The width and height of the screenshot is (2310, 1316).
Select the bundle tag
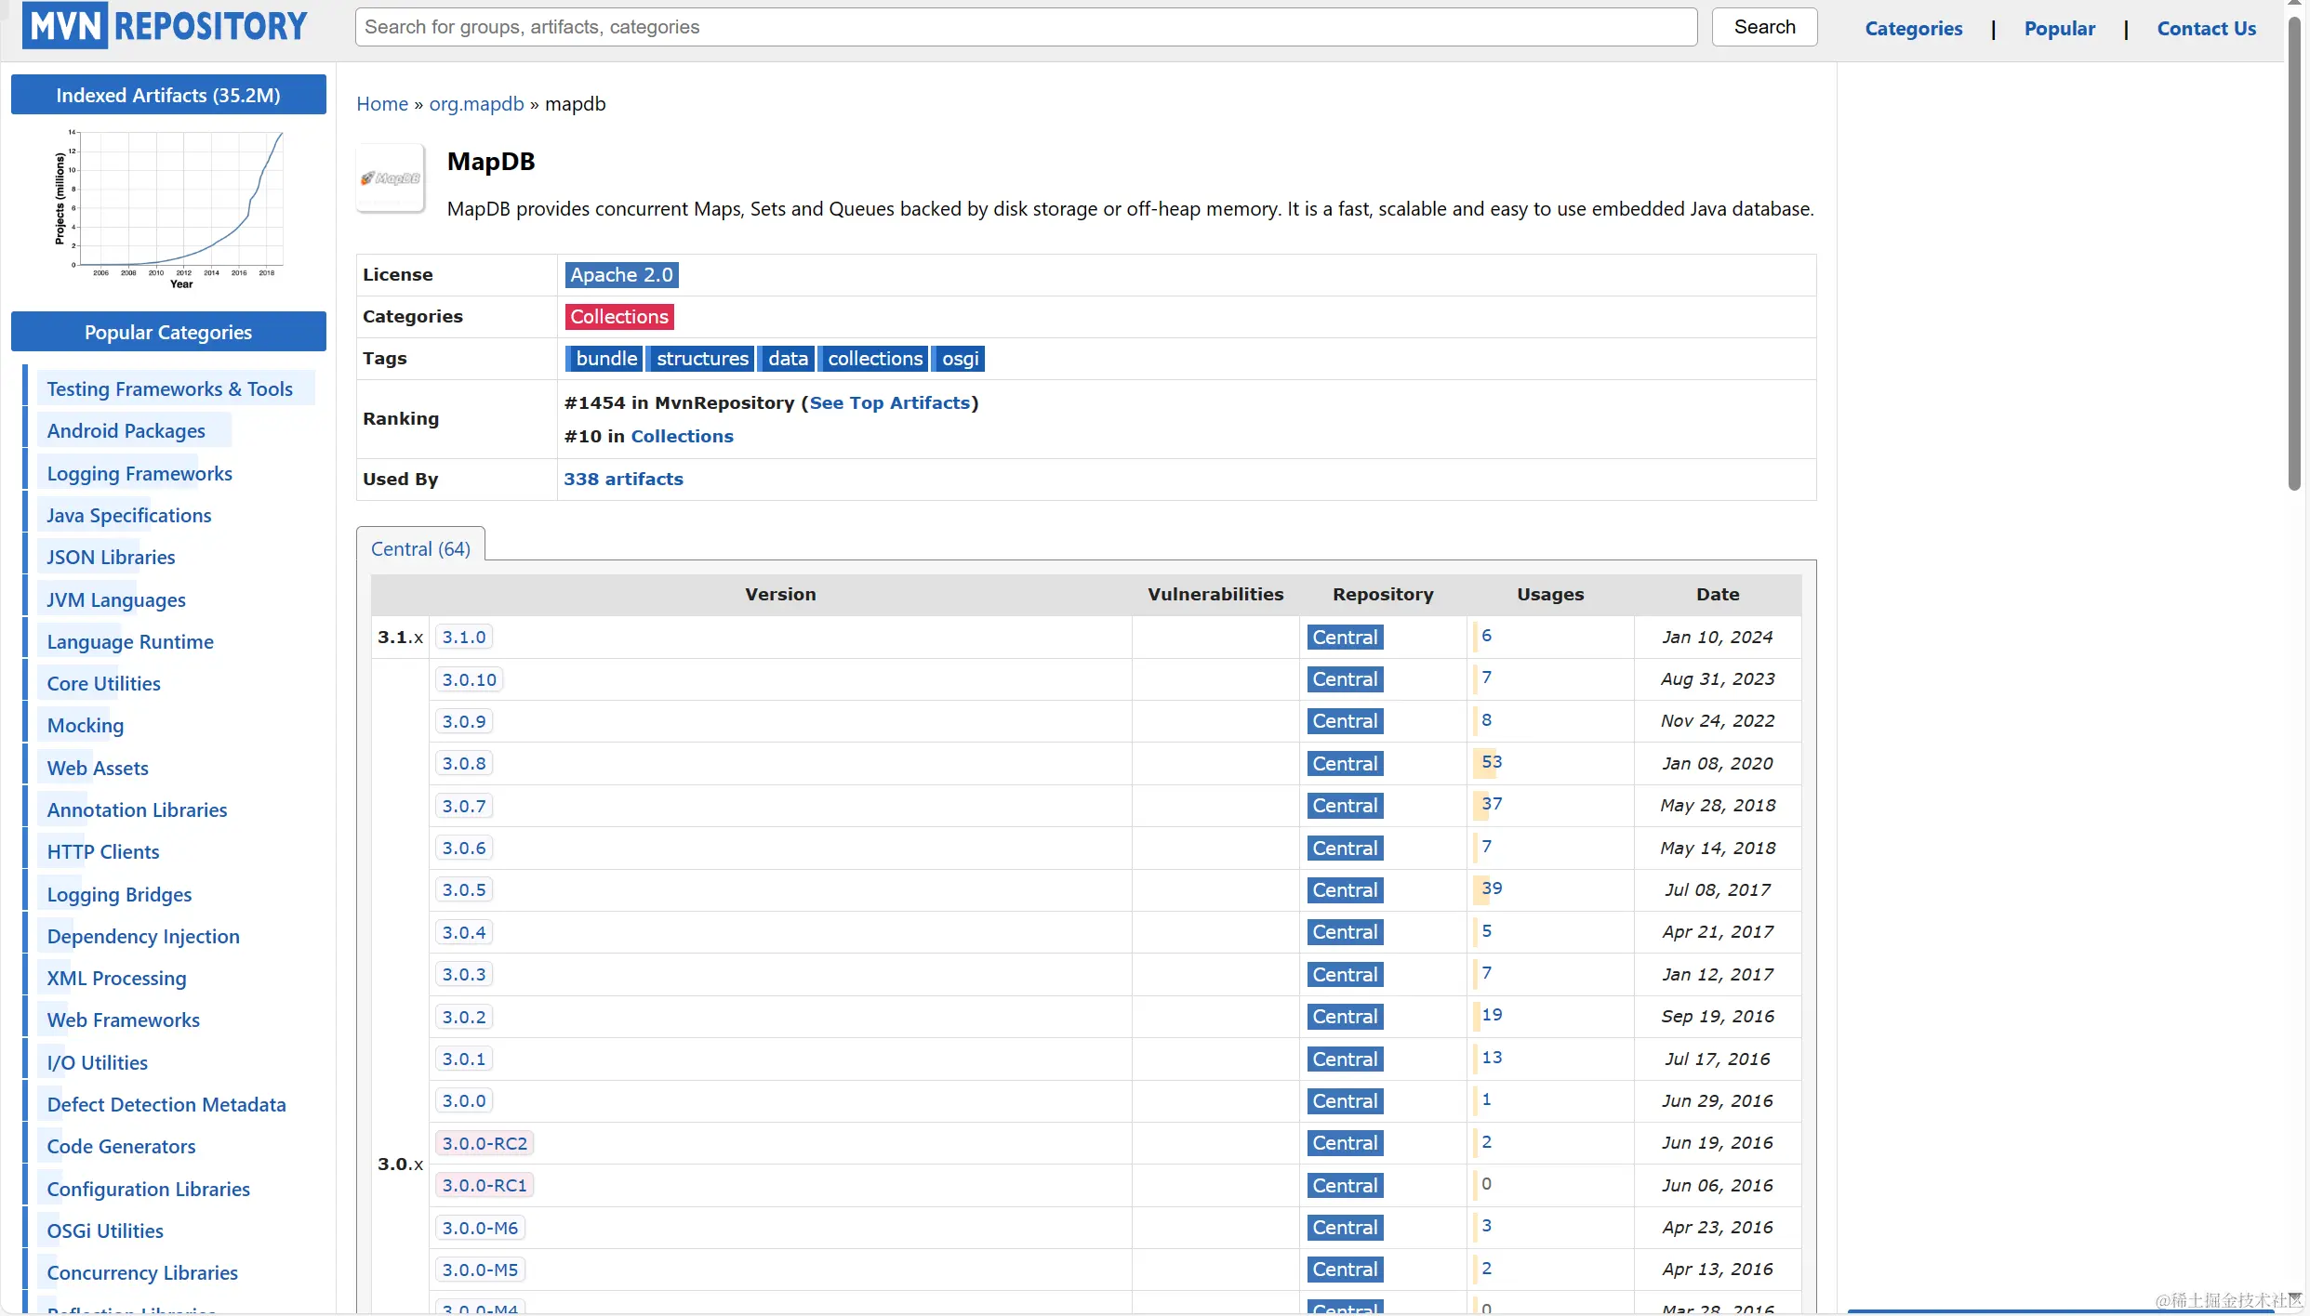coord(604,359)
